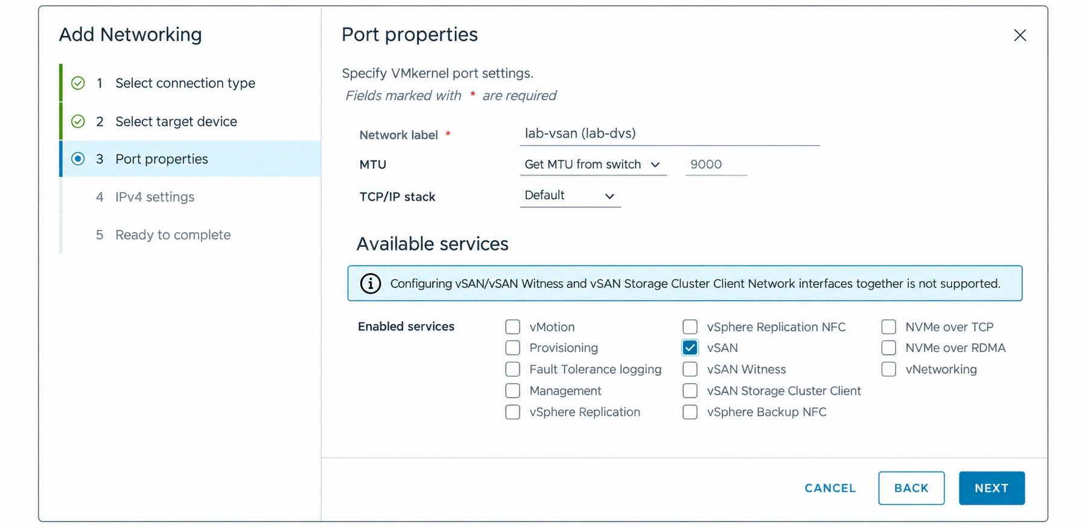Click the green checkmark beside Select target device
Viewport: 1085px width, 528px height.
coord(78,121)
